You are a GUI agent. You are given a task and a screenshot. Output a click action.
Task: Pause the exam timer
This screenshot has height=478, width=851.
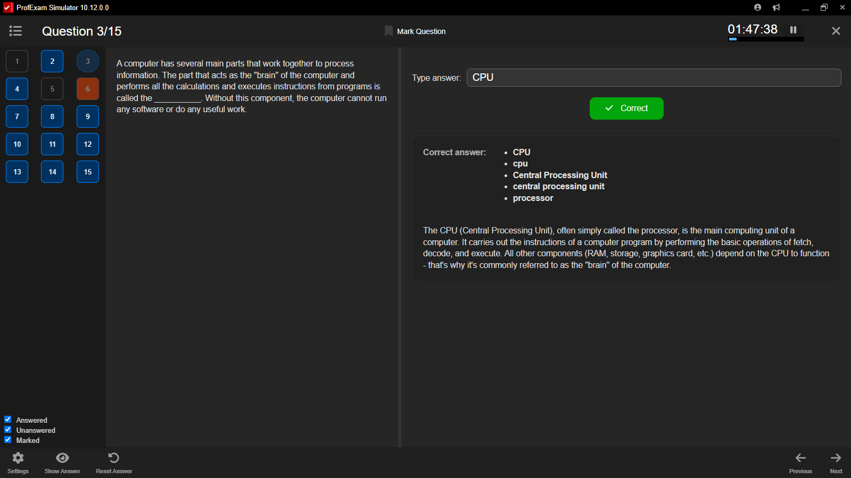point(793,30)
